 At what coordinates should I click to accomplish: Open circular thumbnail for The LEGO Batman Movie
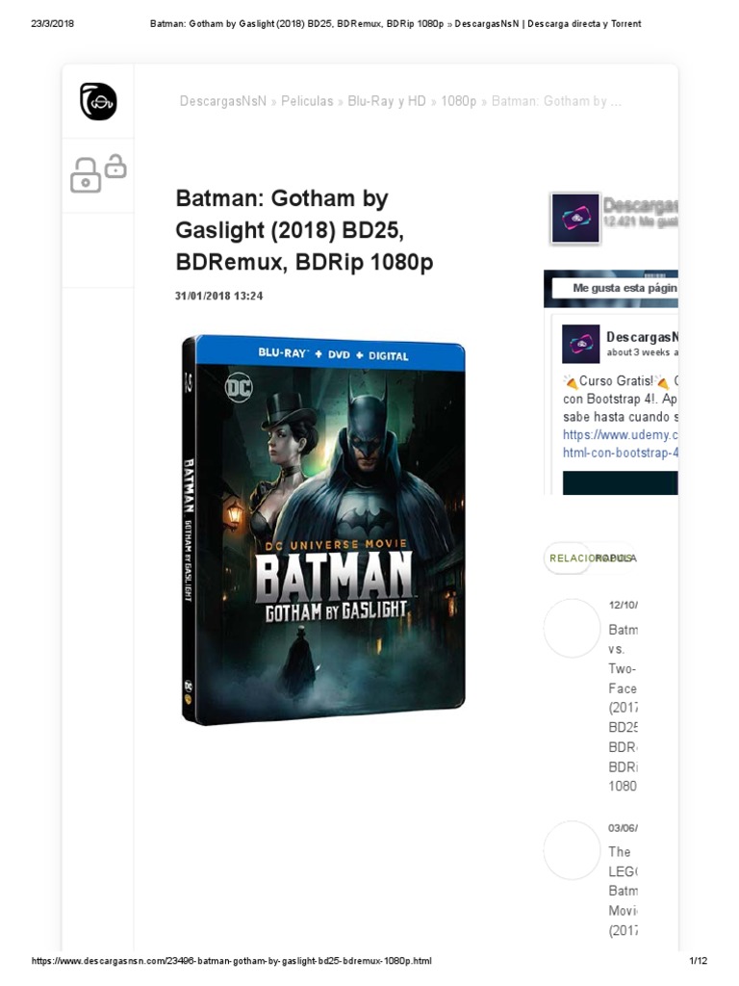point(572,849)
